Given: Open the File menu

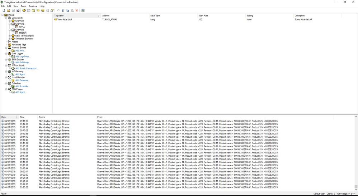Looking at the screenshot, I should point(3,6).
